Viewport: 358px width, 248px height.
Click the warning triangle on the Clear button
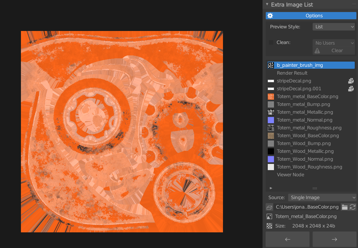click(317, 51)
